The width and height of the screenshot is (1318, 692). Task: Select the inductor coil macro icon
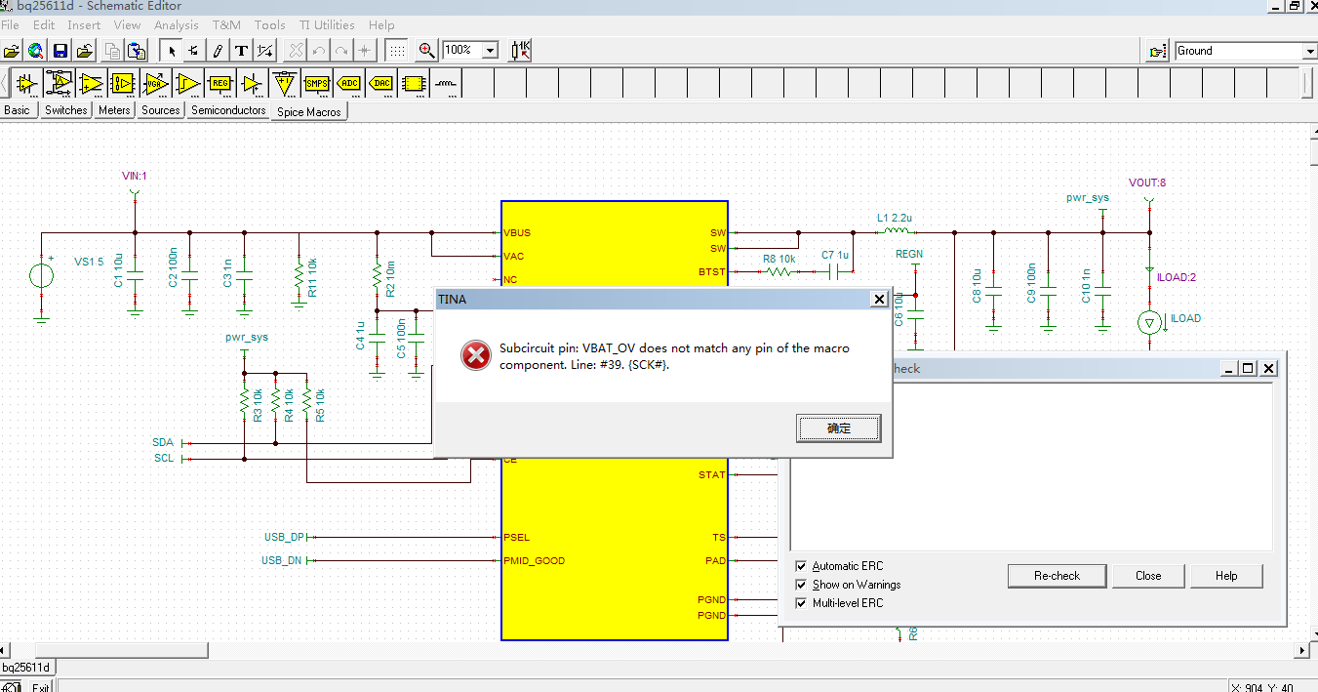tap(445, 84)
